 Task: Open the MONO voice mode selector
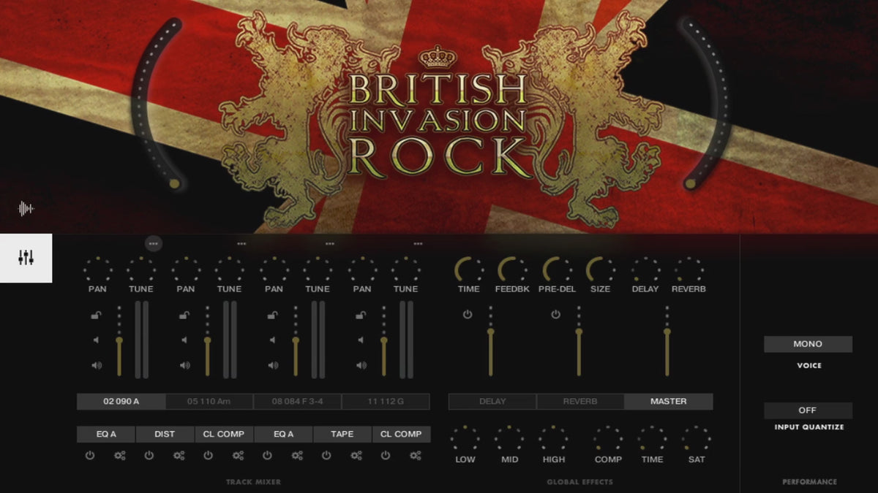808,344
